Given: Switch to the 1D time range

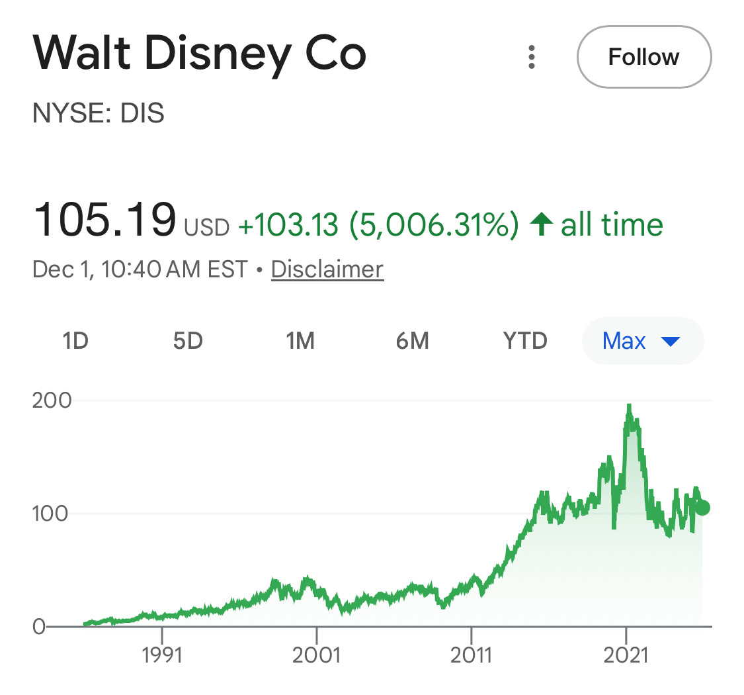Looking at the screenshot, I should click(x=75, y=341).
